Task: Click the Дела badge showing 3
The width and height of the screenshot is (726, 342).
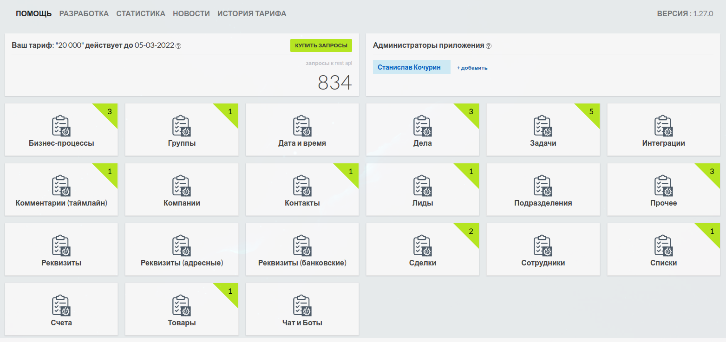Action: 471,111
